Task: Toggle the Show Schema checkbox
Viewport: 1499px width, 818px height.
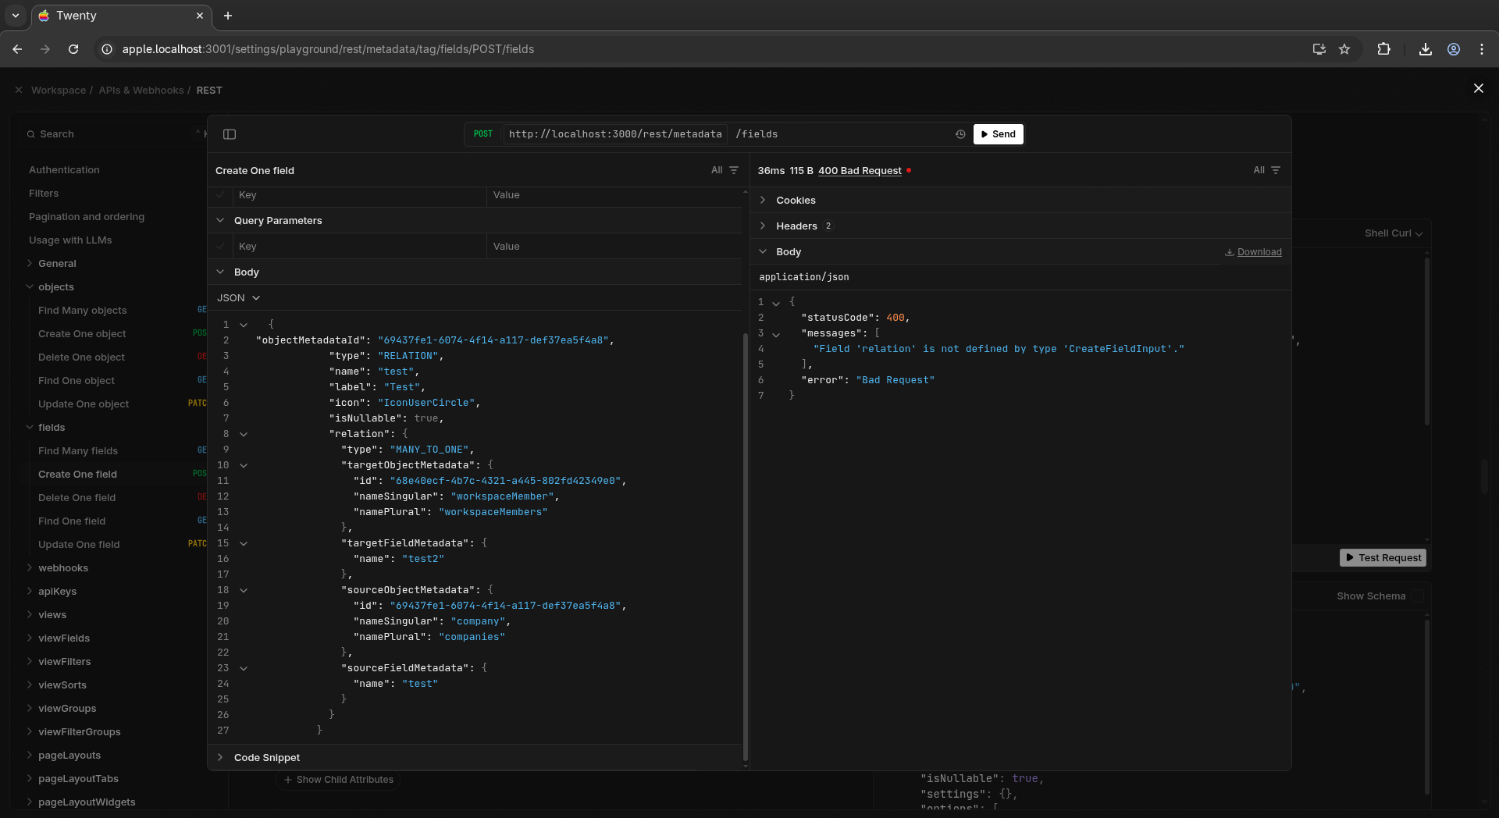Action: click(1417, 596)
